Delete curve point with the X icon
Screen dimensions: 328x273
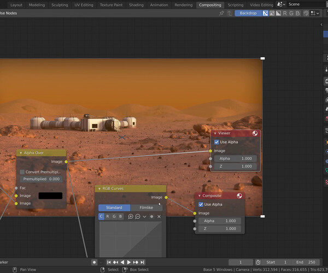(159, 217)
